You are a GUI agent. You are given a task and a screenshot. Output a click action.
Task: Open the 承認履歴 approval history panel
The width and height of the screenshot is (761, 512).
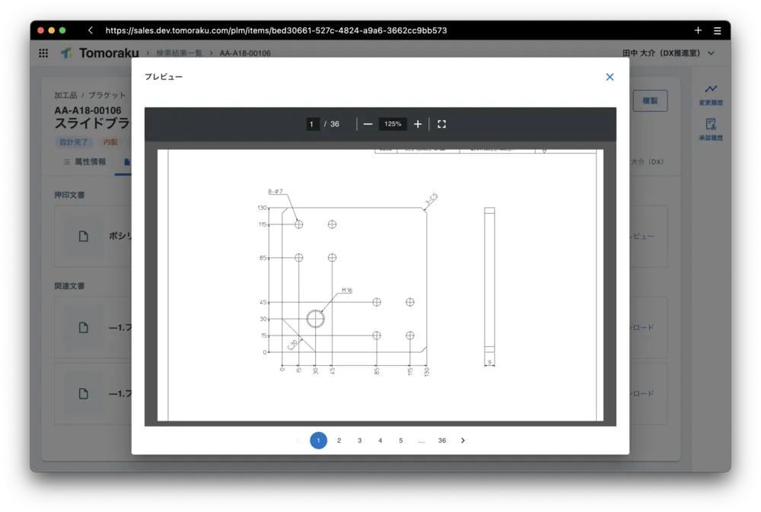tap(711, 129)
